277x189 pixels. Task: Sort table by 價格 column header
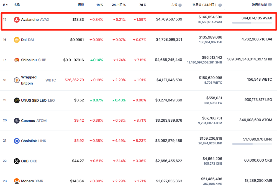coord(81,5)
